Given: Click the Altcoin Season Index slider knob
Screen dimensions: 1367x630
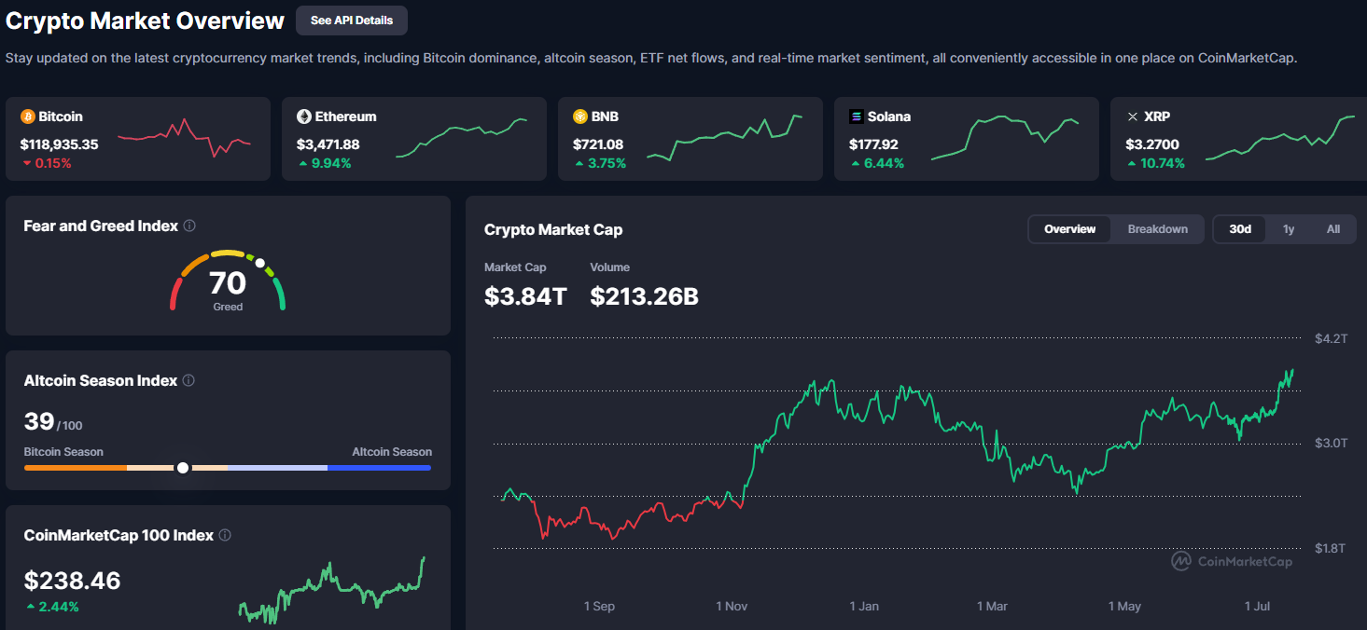Looking at the screenshot, I should [x=183, y=467].
